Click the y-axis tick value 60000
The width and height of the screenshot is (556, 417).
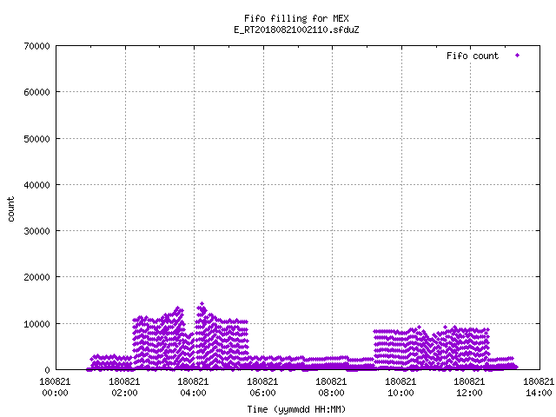[x=36, y=92]
